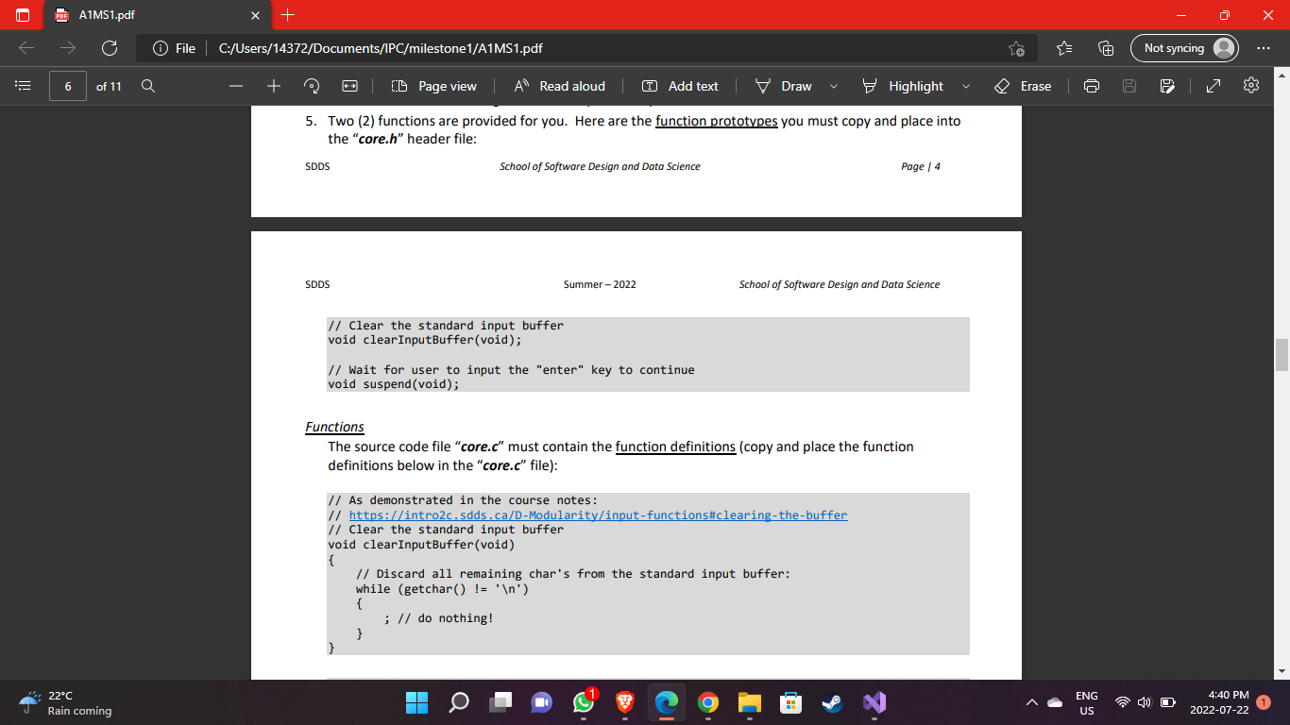This screenshot has height=725, width=1290.
Task: Click the underlined "function prototypes" text
Action: tap(717, 121)
